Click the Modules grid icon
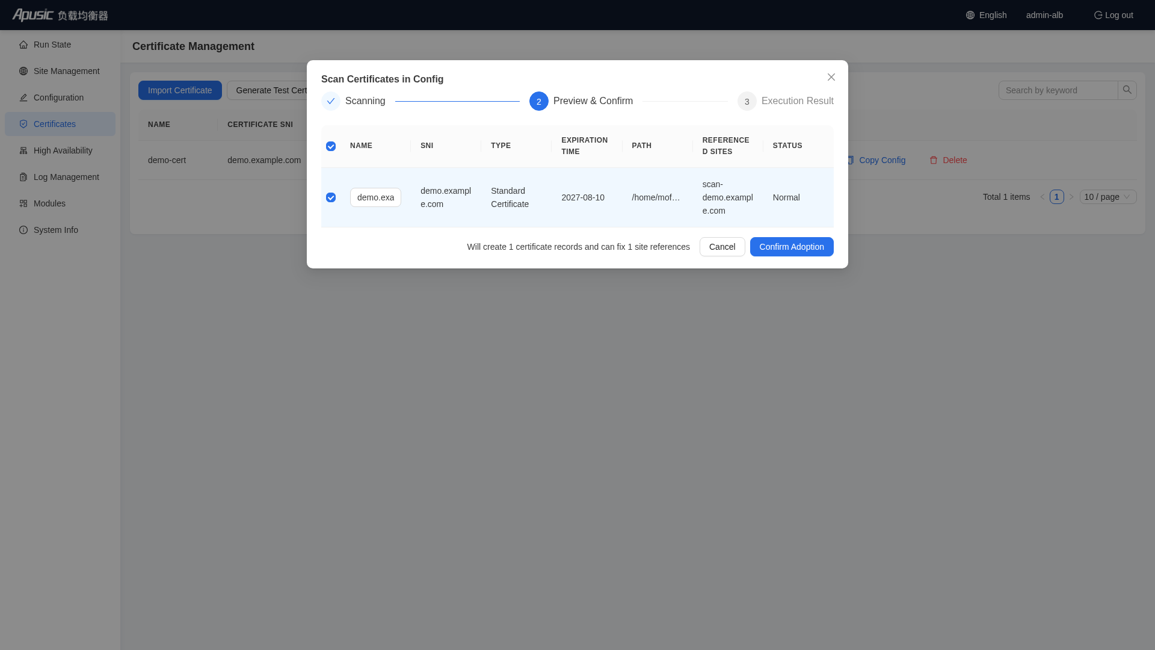Image resolution: width=1155 pixels, height=650 pixels. pyautogui.click(x=23, y=203)
